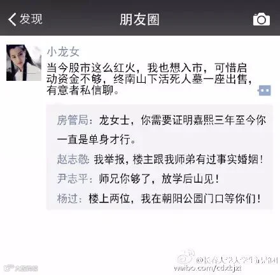Reply to 杨过's 朝阳公园 comment

click(159, 199)
